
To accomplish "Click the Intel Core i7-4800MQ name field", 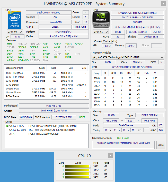I will [x=49, y=12].
